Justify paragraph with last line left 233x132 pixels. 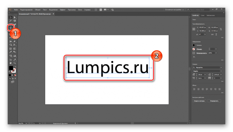[x=207, y=89]
